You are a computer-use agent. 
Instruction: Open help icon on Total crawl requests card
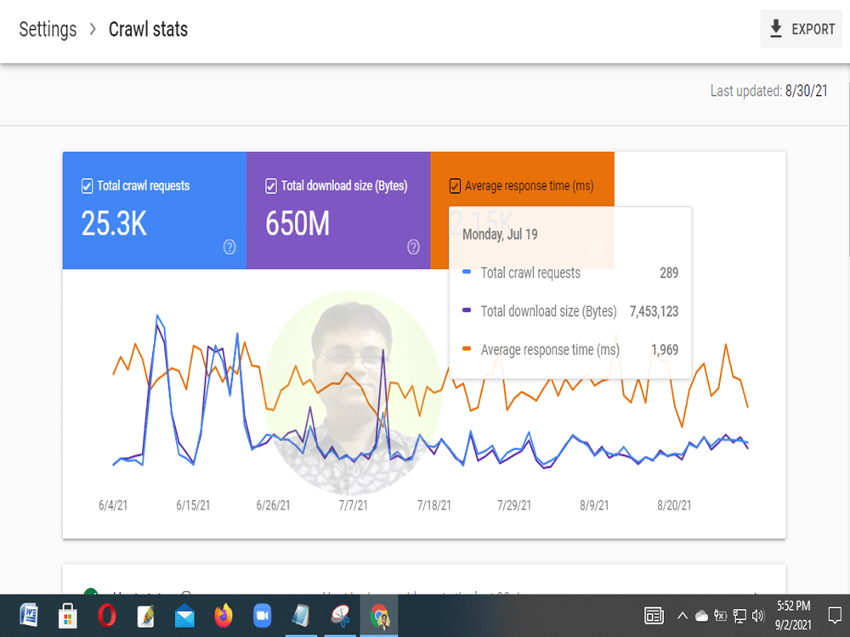[x=229, y=247]
